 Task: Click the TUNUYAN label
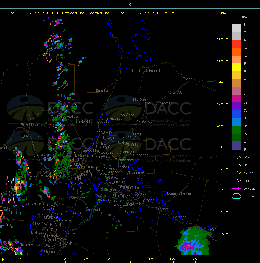point(66,243)
